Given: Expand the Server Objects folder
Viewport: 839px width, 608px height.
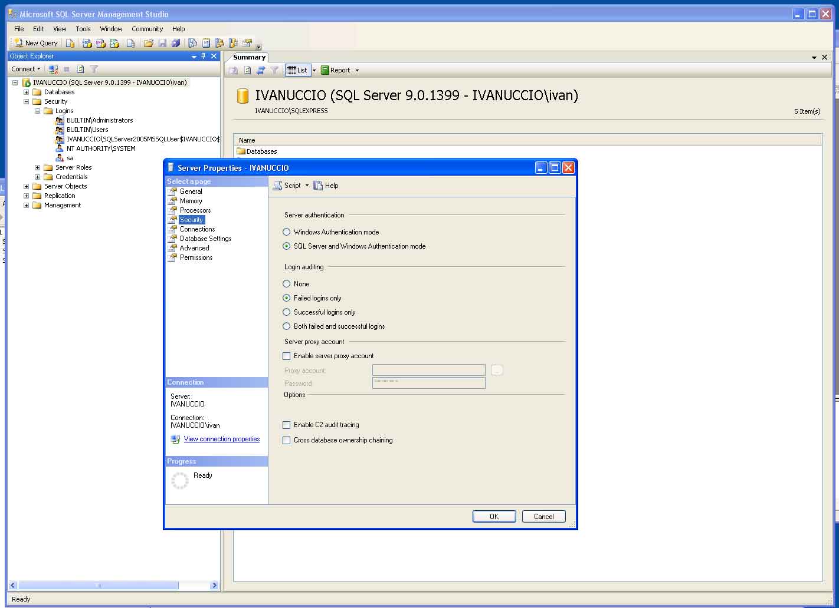Looking at the screenshot, I should (x=26, y=186).
